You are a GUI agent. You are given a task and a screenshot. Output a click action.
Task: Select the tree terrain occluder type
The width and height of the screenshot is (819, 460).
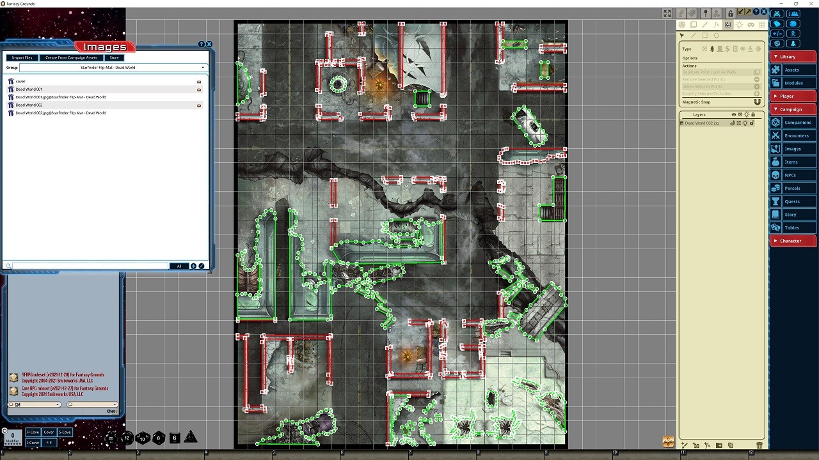click(x=712, y=49)
